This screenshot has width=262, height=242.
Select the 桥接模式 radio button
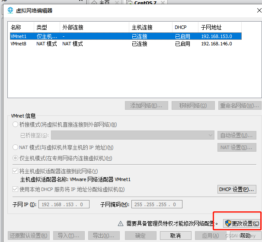16,124
